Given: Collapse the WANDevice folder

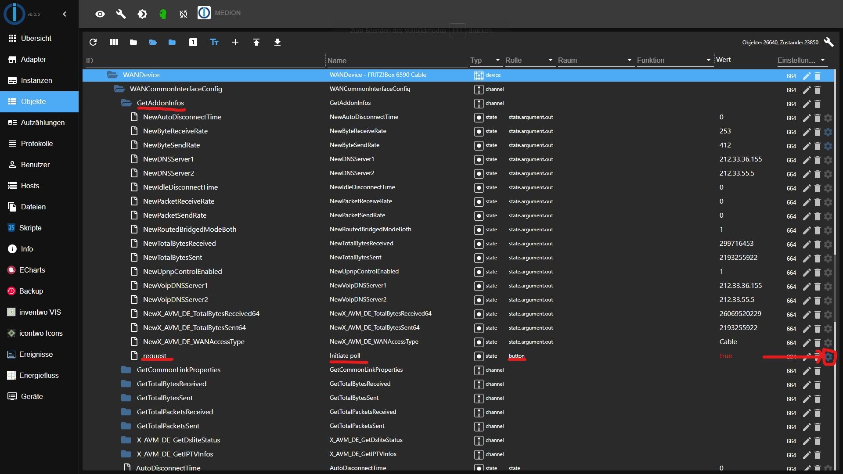Looking at the screenshot, I should pyautogui.click(x=112, y=75).
